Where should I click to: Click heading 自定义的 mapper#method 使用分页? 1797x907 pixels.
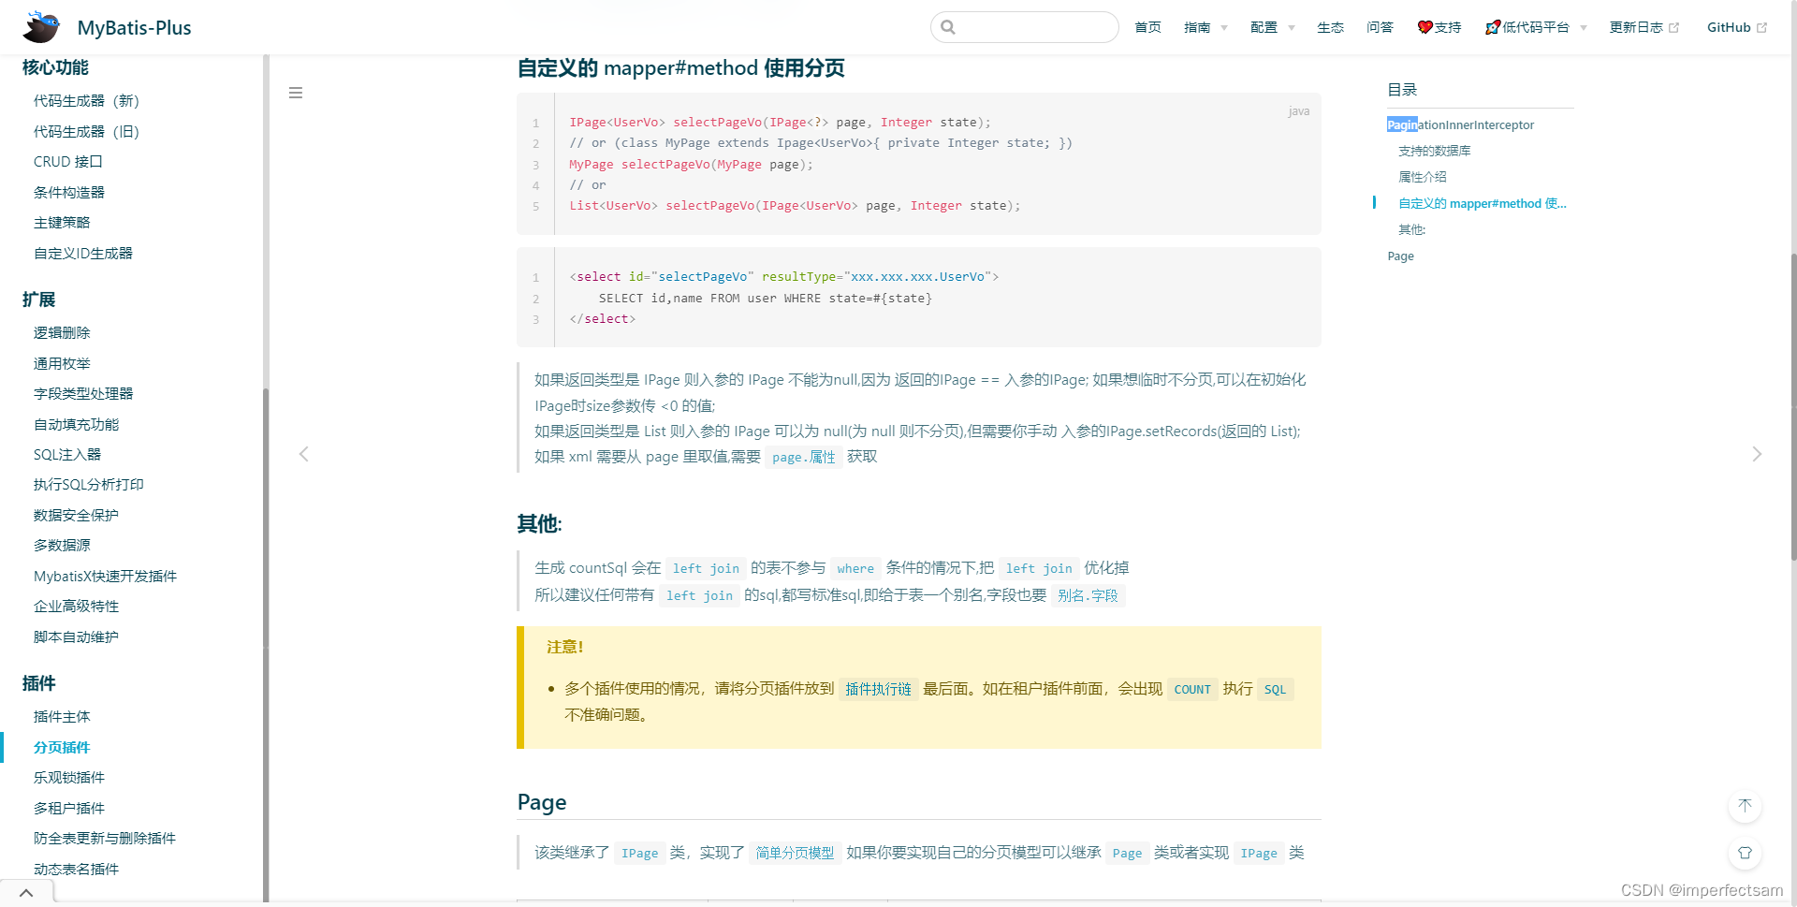(681, 68)
